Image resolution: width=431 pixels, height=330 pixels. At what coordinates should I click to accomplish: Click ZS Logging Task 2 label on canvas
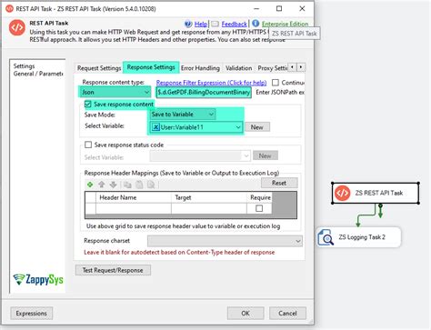(362, 237)
